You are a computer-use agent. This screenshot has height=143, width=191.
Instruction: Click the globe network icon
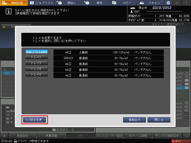(x=168, y=3)
